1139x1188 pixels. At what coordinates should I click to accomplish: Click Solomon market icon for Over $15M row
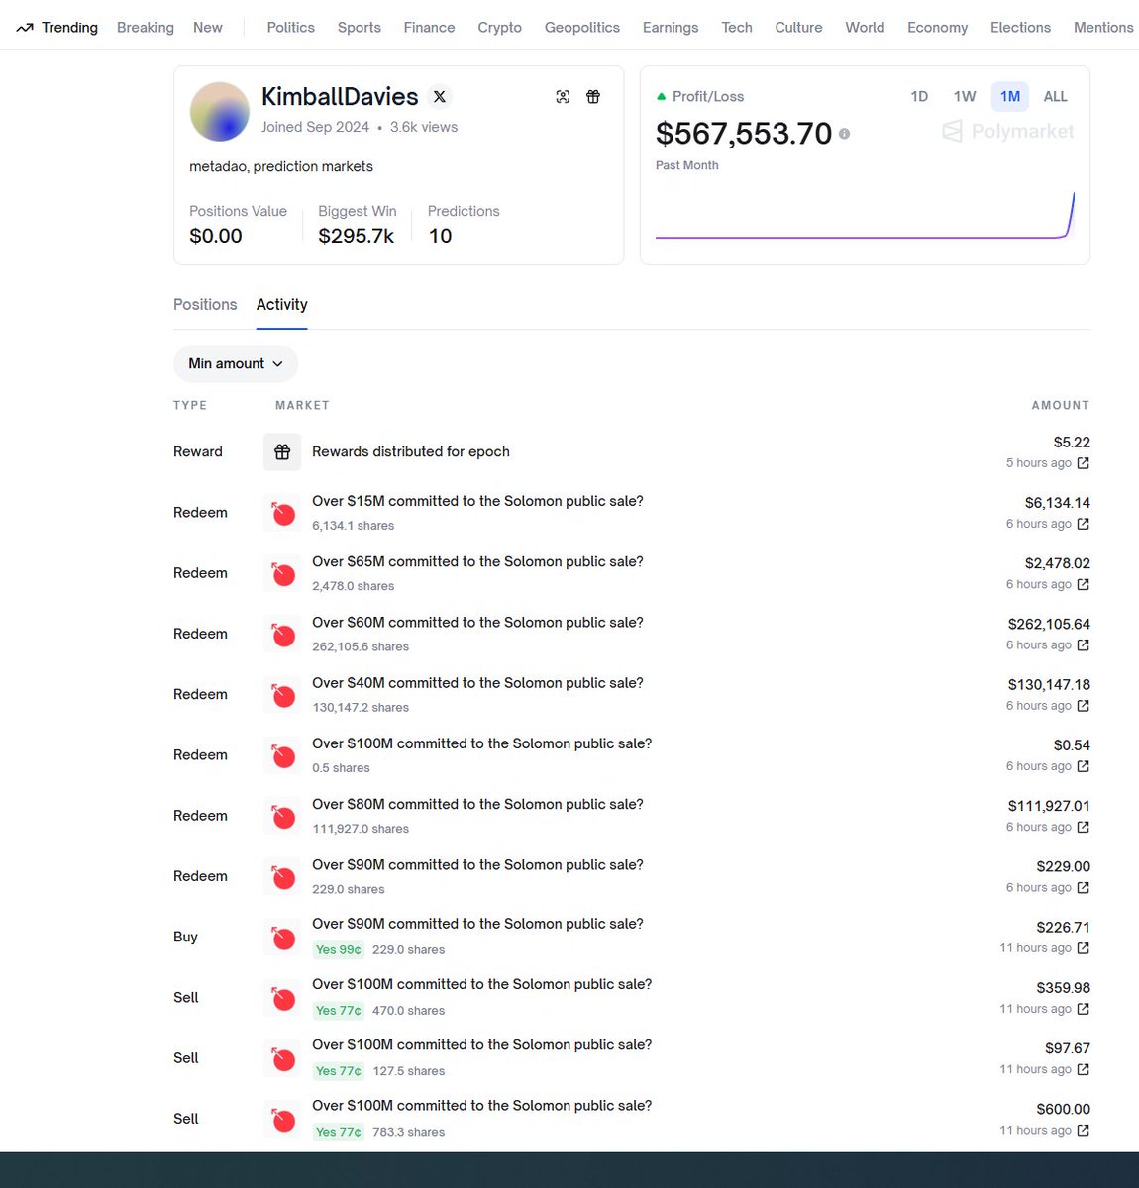282,513
